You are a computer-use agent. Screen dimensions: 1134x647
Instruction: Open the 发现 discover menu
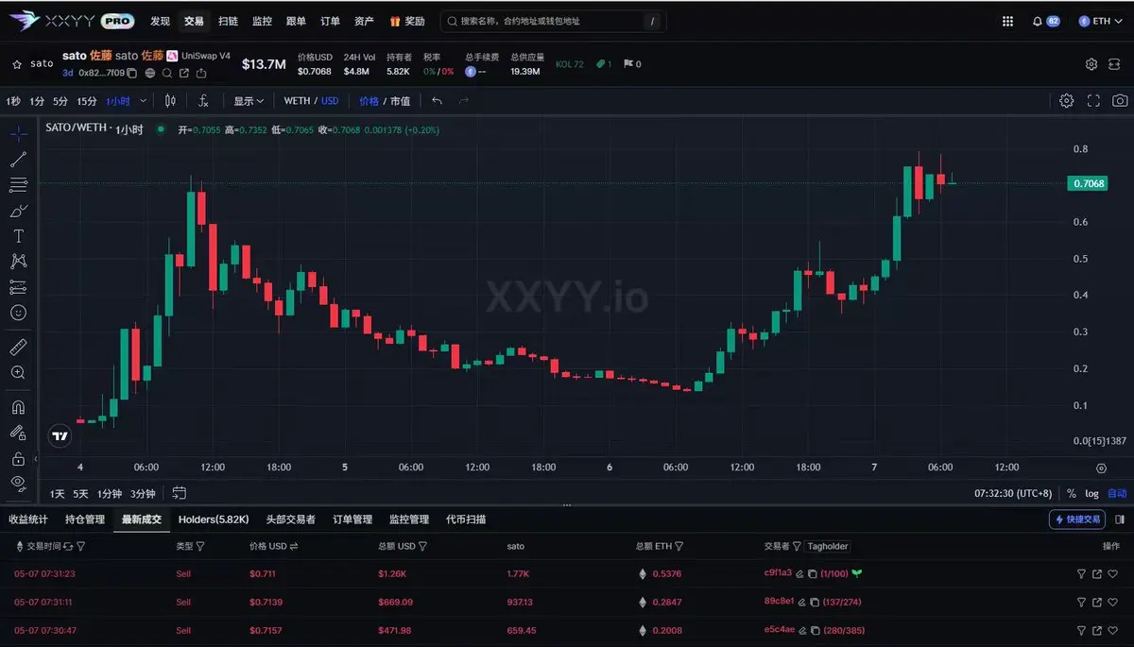[161, 21]
